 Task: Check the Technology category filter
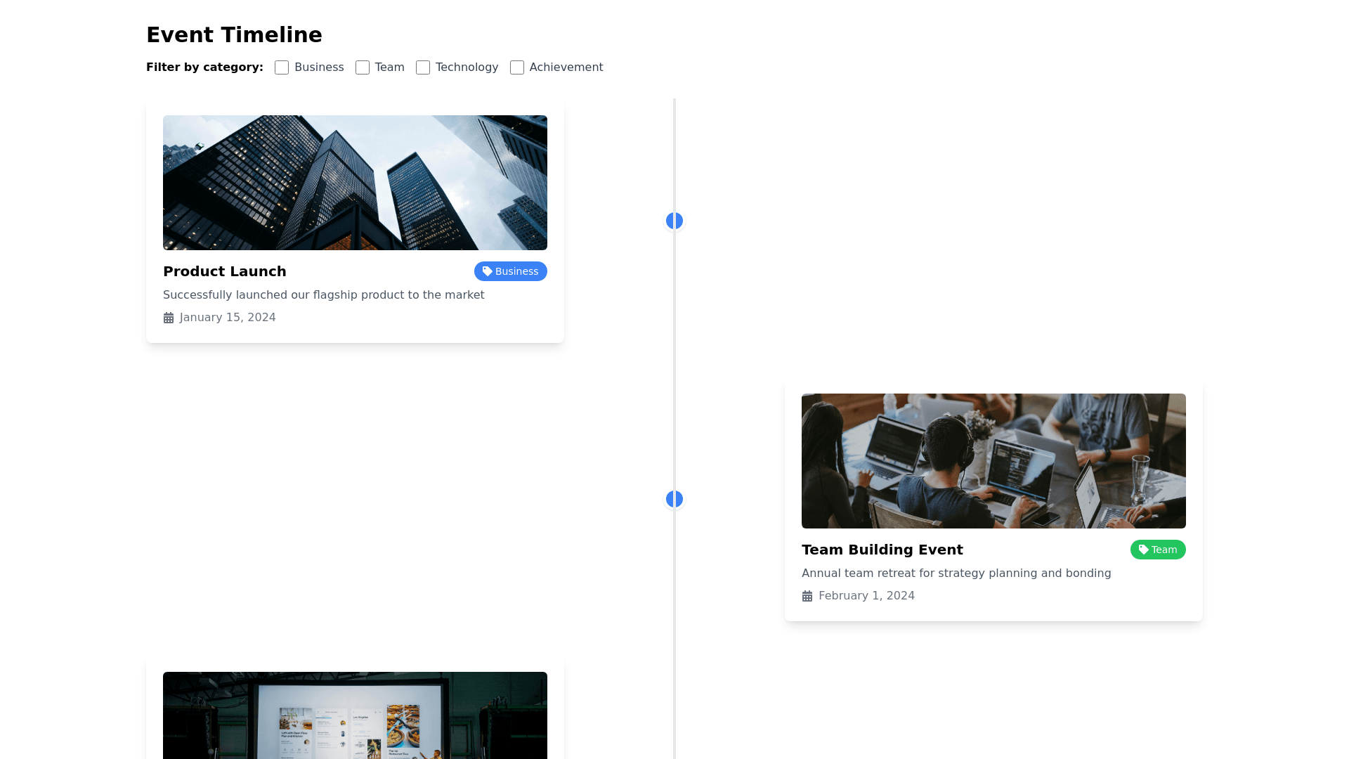pyautogui.click(x=423, y=67)
